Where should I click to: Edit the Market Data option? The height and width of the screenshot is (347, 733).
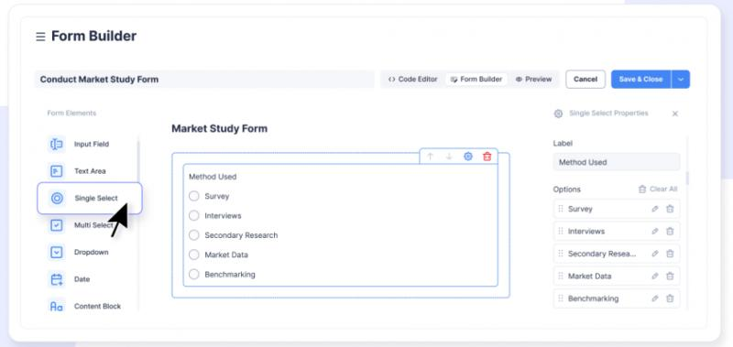[655, 276]
